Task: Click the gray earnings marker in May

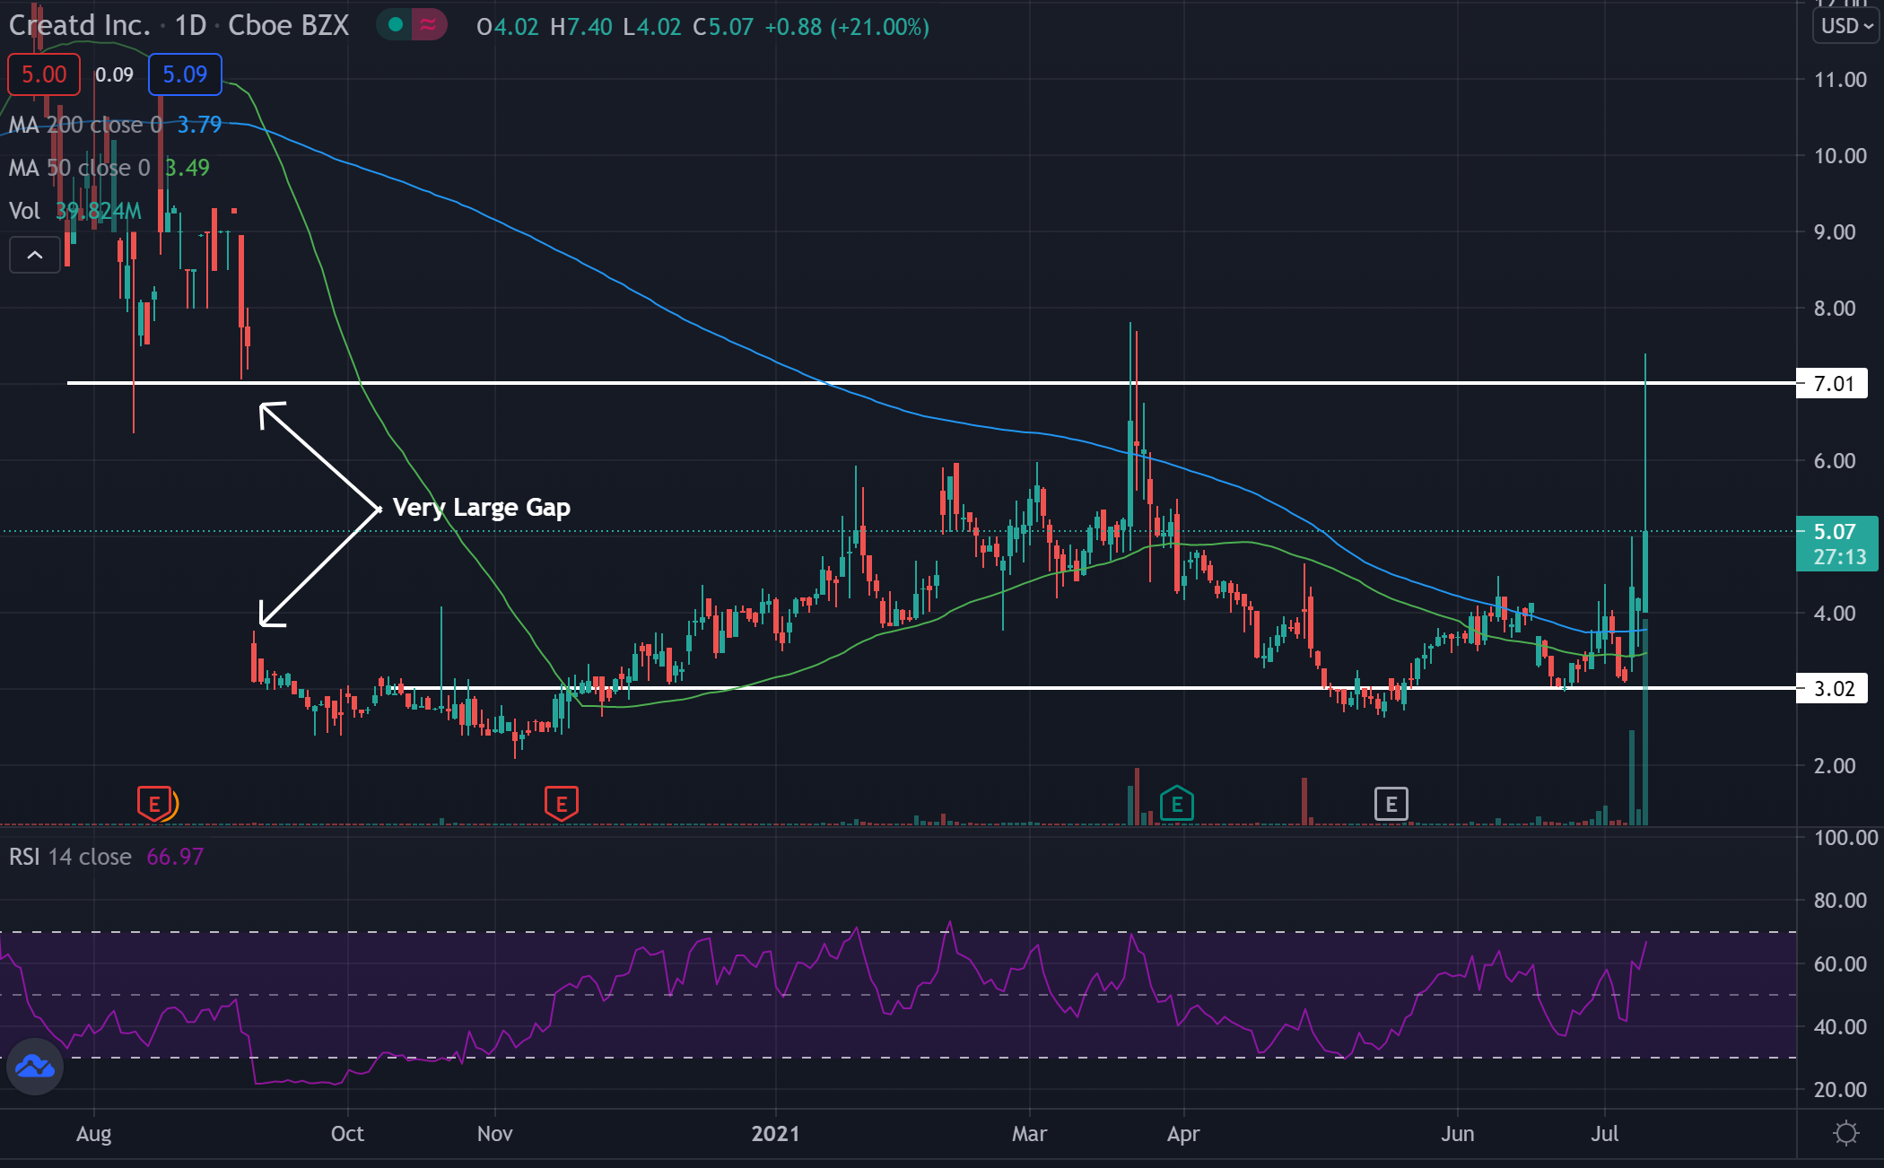Action: [x=1391, y=803]
